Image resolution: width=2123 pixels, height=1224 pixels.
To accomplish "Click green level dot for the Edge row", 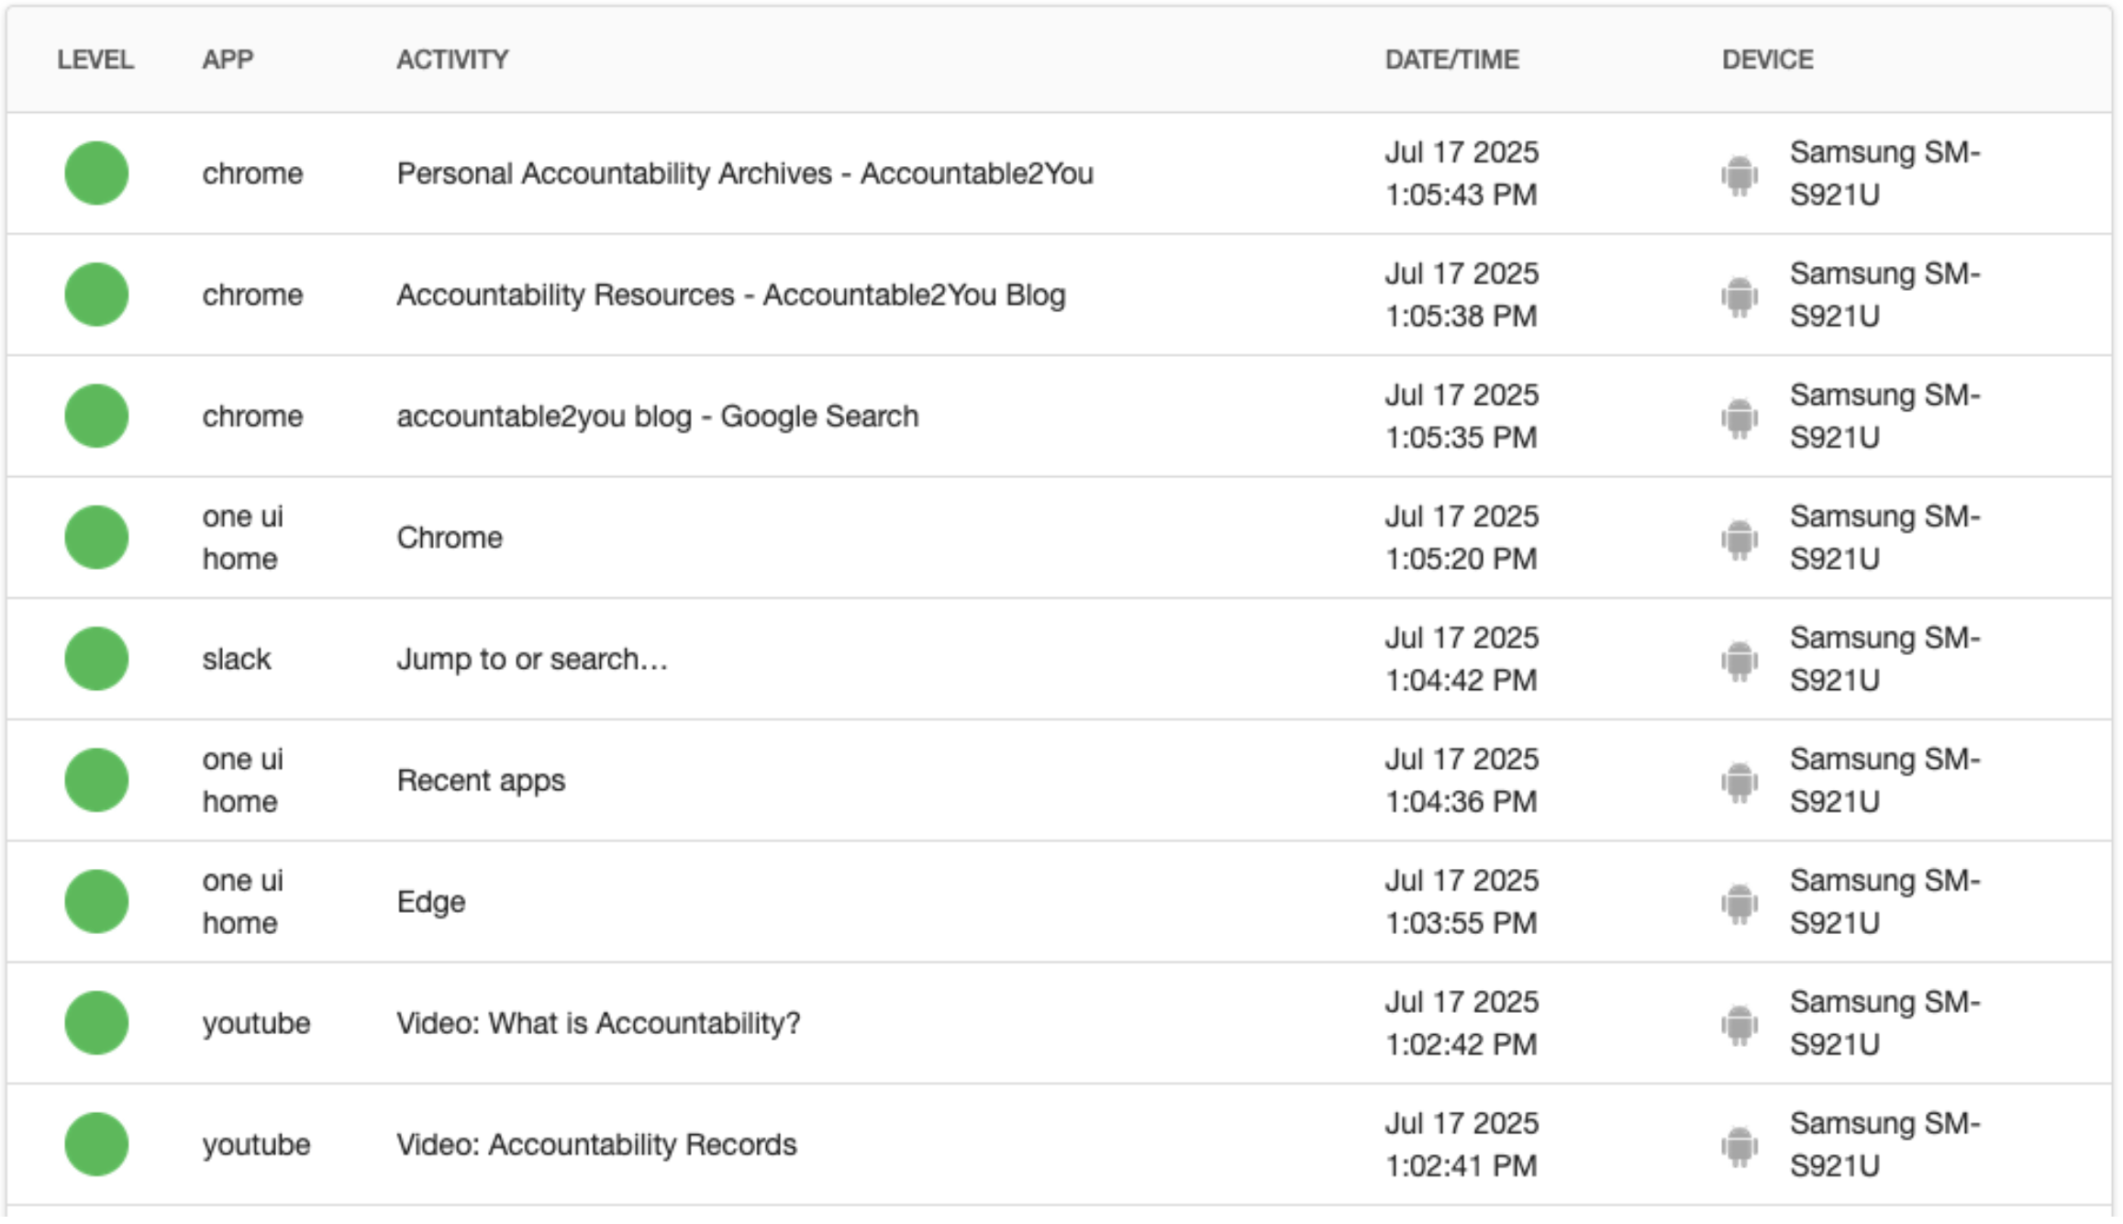I will coord(96,902).
